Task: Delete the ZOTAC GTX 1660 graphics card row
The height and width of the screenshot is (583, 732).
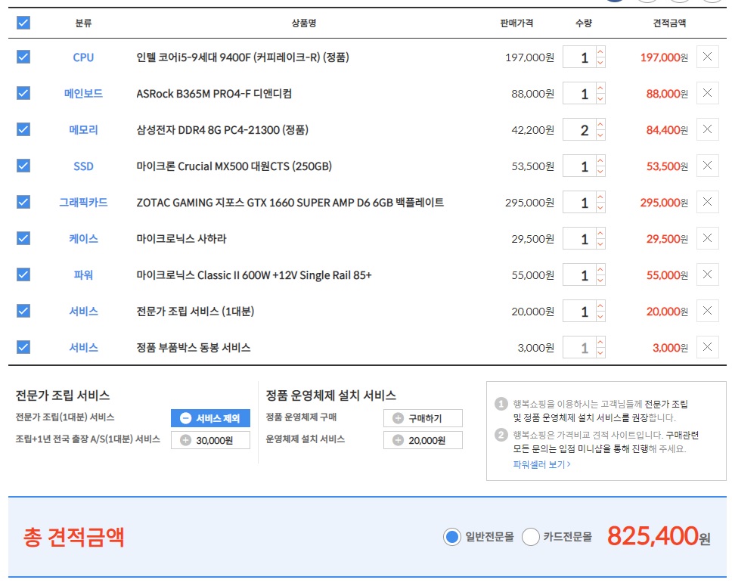Action: tap(707, 203)
